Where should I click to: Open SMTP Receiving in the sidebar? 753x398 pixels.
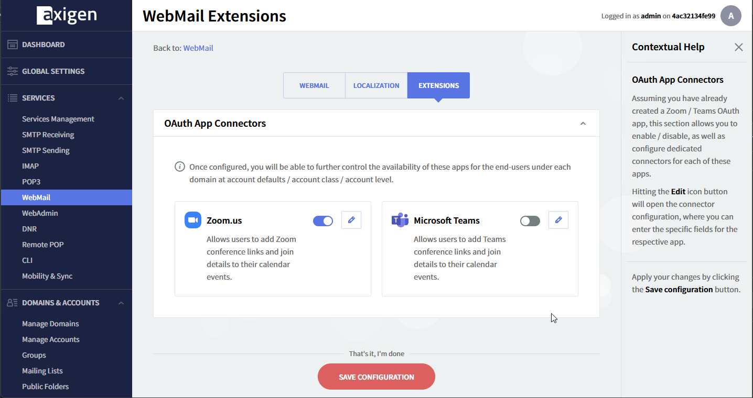[x=48, y=135]
